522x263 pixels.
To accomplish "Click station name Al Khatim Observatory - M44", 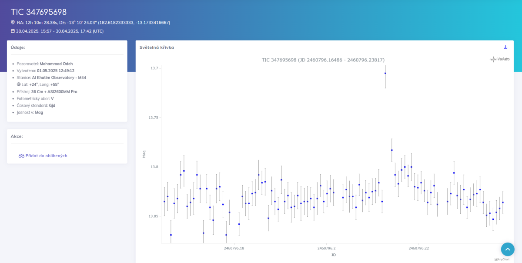I will (59, 78).
